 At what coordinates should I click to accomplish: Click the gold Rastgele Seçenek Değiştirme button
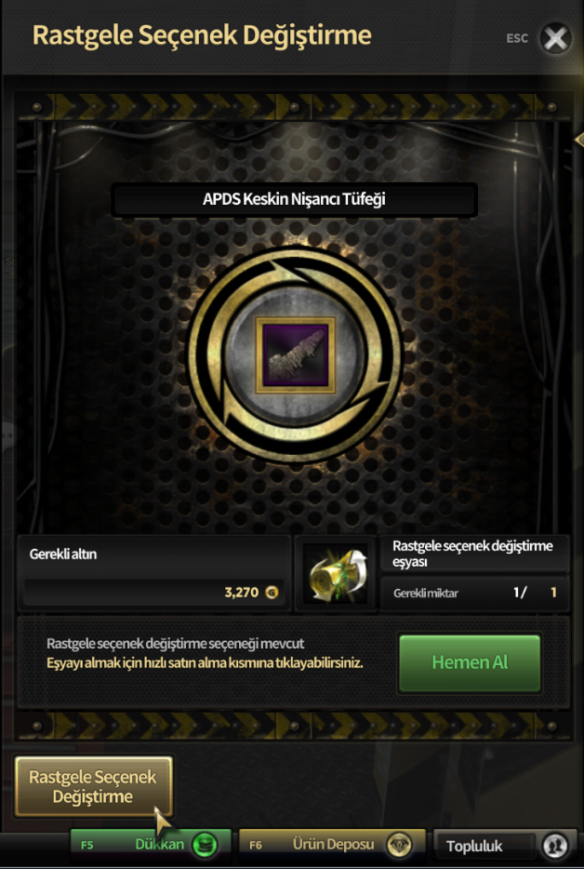[94, 787]
